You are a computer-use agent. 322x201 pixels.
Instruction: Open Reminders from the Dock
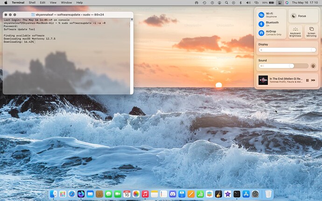[x=163, y=194]
